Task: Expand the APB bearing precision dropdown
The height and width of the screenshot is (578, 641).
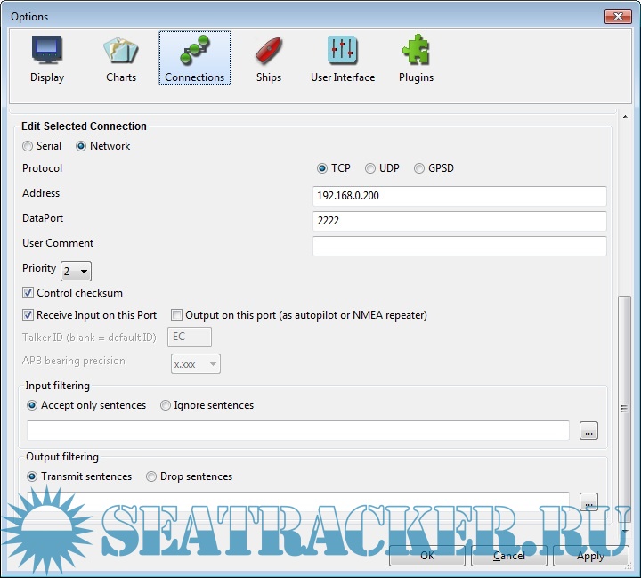Action: [195, 363]
